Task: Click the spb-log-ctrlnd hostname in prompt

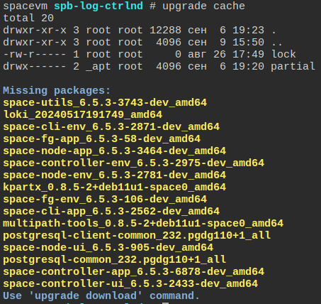Action: pyautogui.click(x=98, y=6)
